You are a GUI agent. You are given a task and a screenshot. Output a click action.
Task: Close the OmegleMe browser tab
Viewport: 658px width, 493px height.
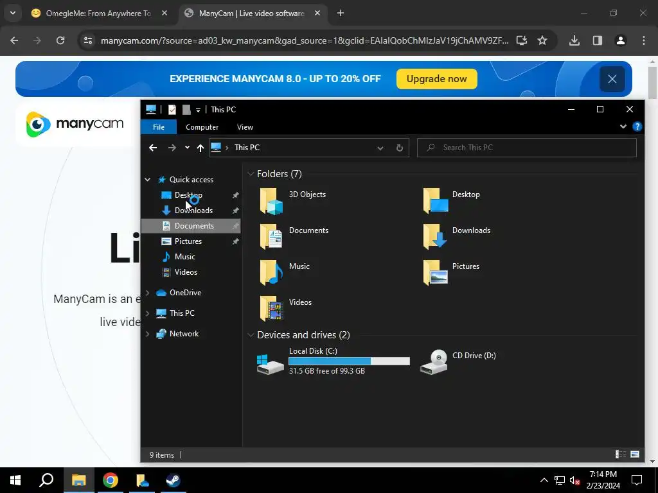point(164,13)
